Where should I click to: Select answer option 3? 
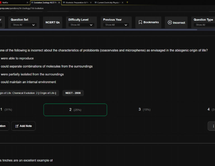pyautogui.click(x=144, y=110)
